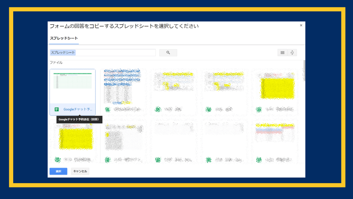Click the vertical scrollbar of the file list
Image resolution: width=353 pixels, height=199 pixels.
point(304,71)
